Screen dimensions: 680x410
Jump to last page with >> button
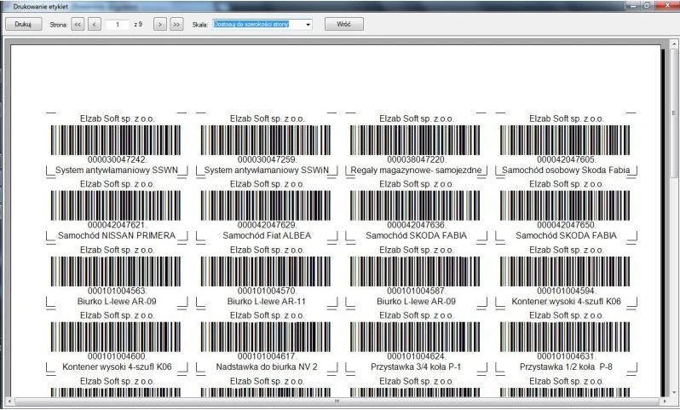click(176, 25)
